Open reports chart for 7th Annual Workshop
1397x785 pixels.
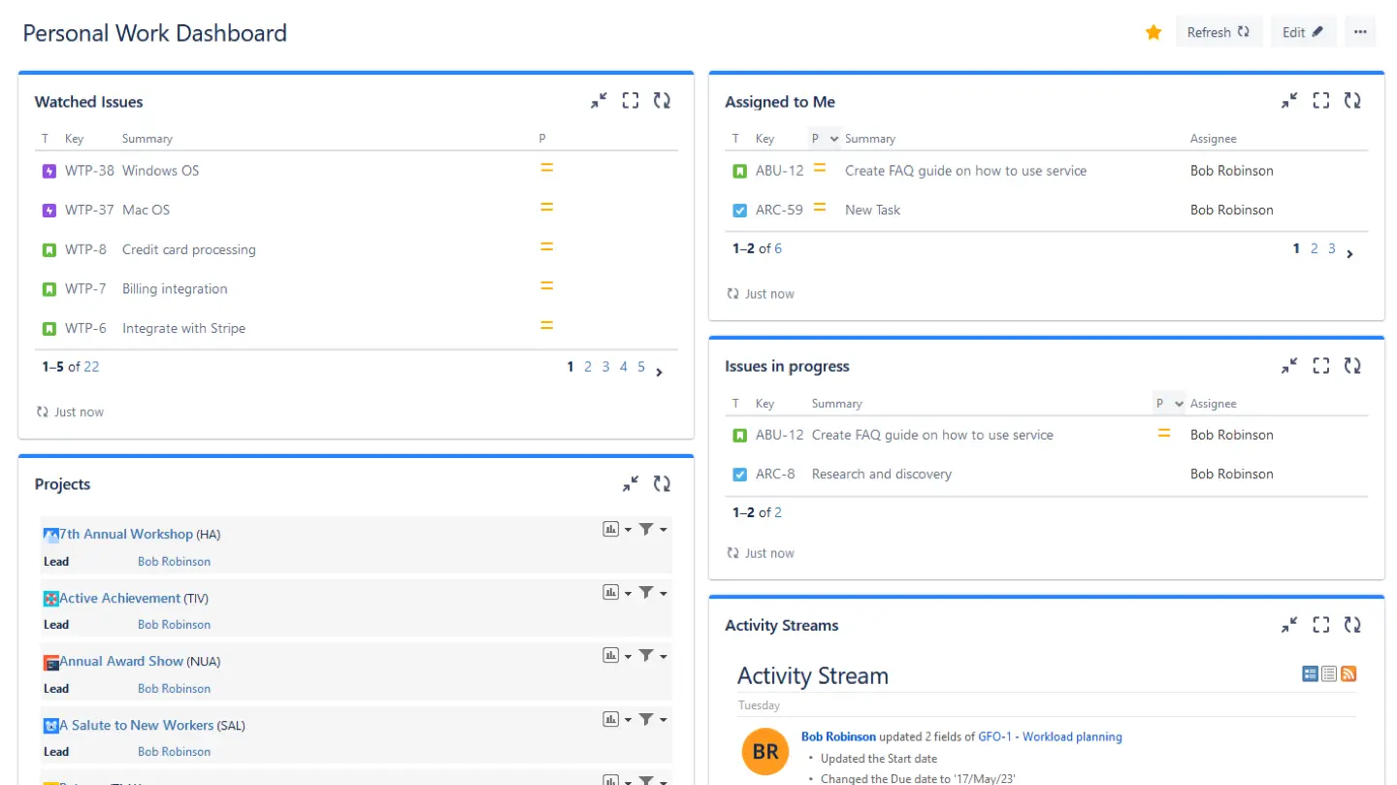(x=609, y=529)
